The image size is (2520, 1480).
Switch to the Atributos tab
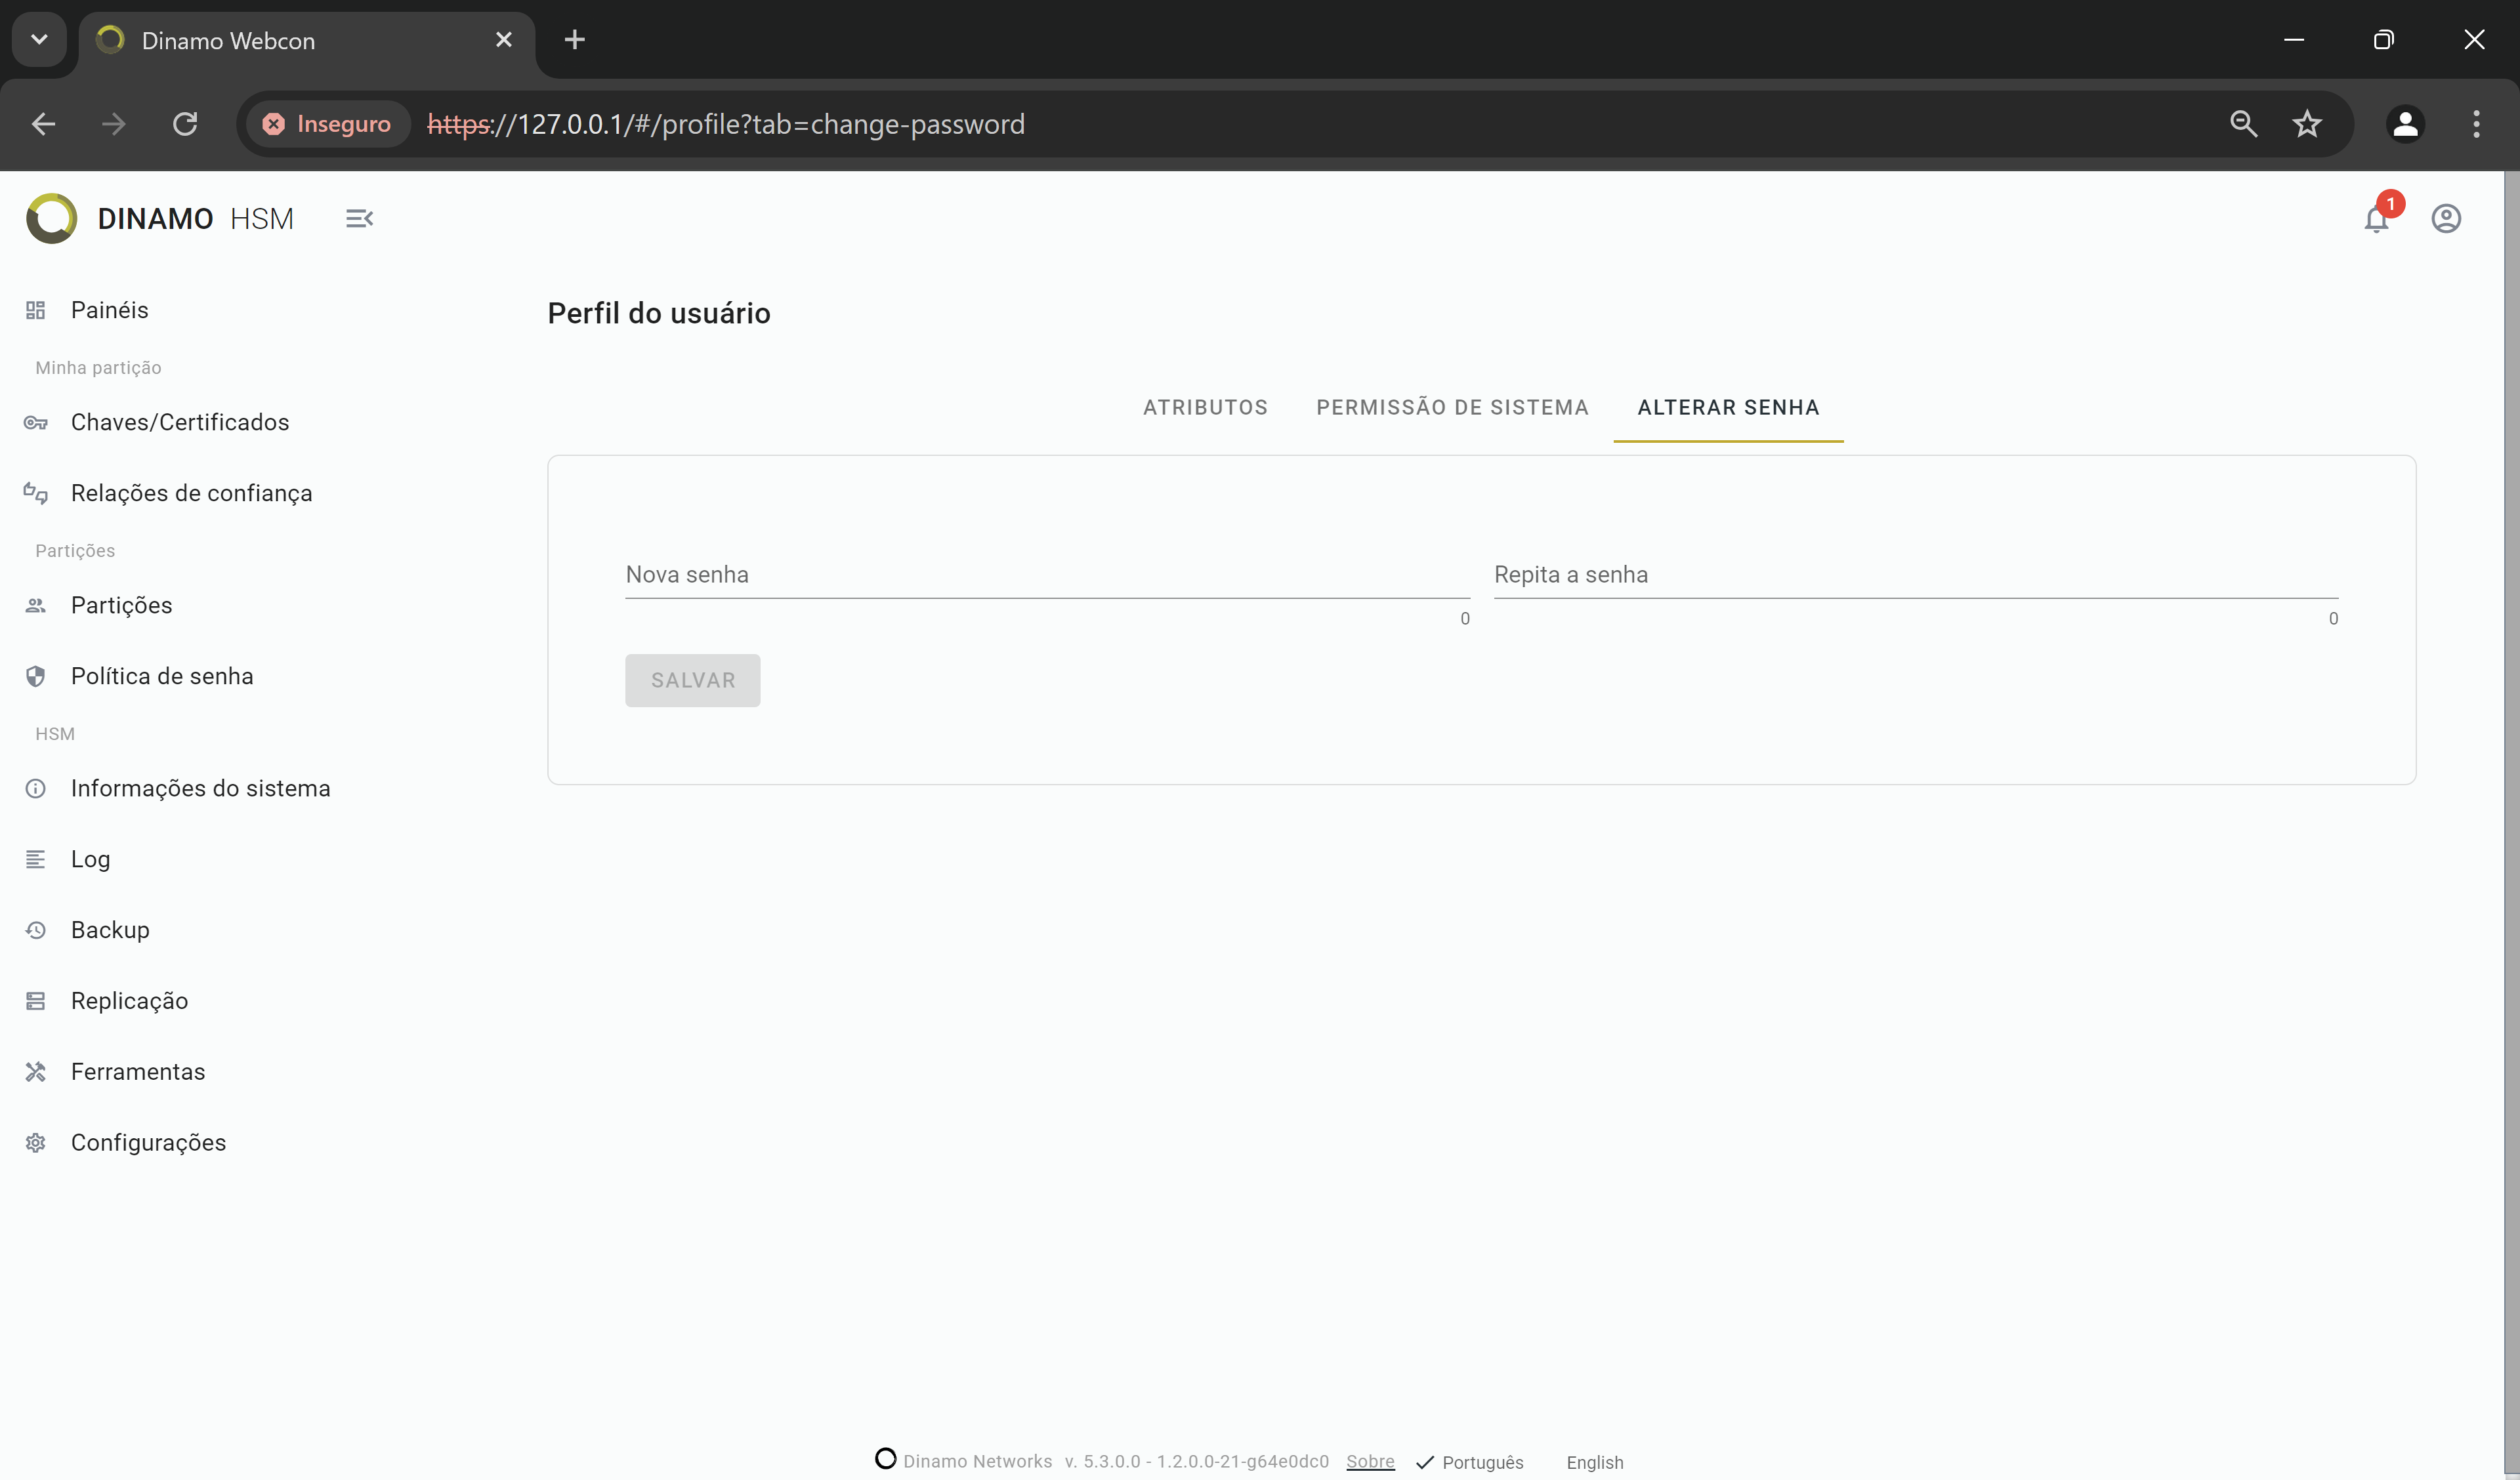click(1205, 408)
